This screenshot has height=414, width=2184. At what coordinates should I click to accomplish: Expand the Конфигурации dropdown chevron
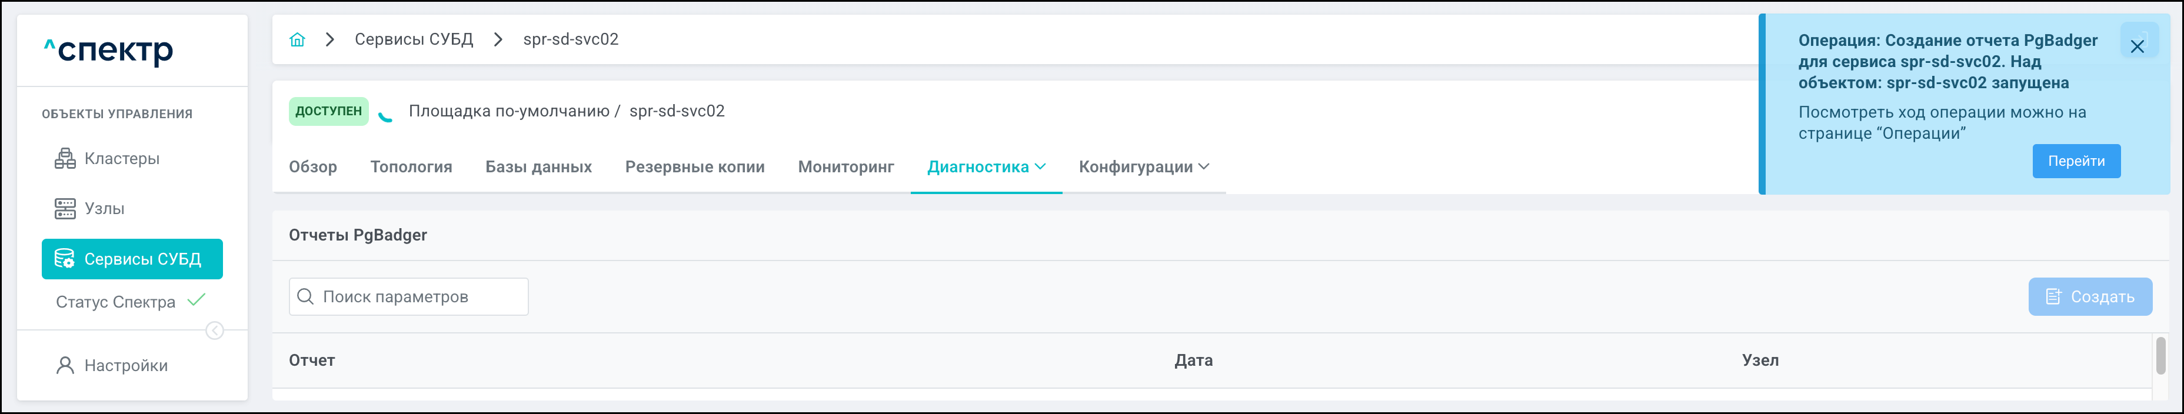tap(1204, 167)
